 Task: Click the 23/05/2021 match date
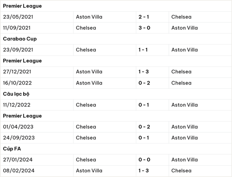tap(18, 17)
